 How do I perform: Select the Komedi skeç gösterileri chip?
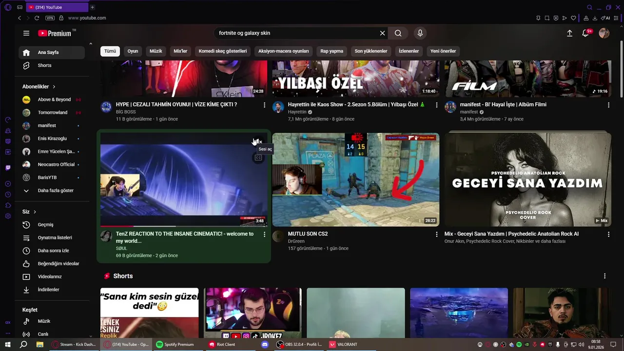(223, 51)
